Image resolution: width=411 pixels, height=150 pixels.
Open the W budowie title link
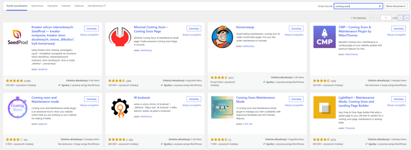(142, 97)
